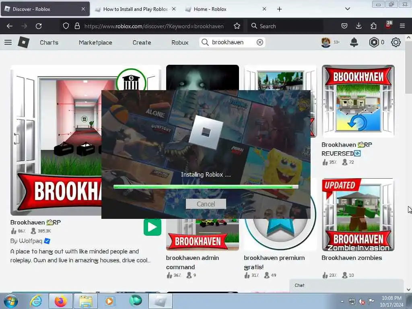Open the Windows Start orb

coord(11,301)
